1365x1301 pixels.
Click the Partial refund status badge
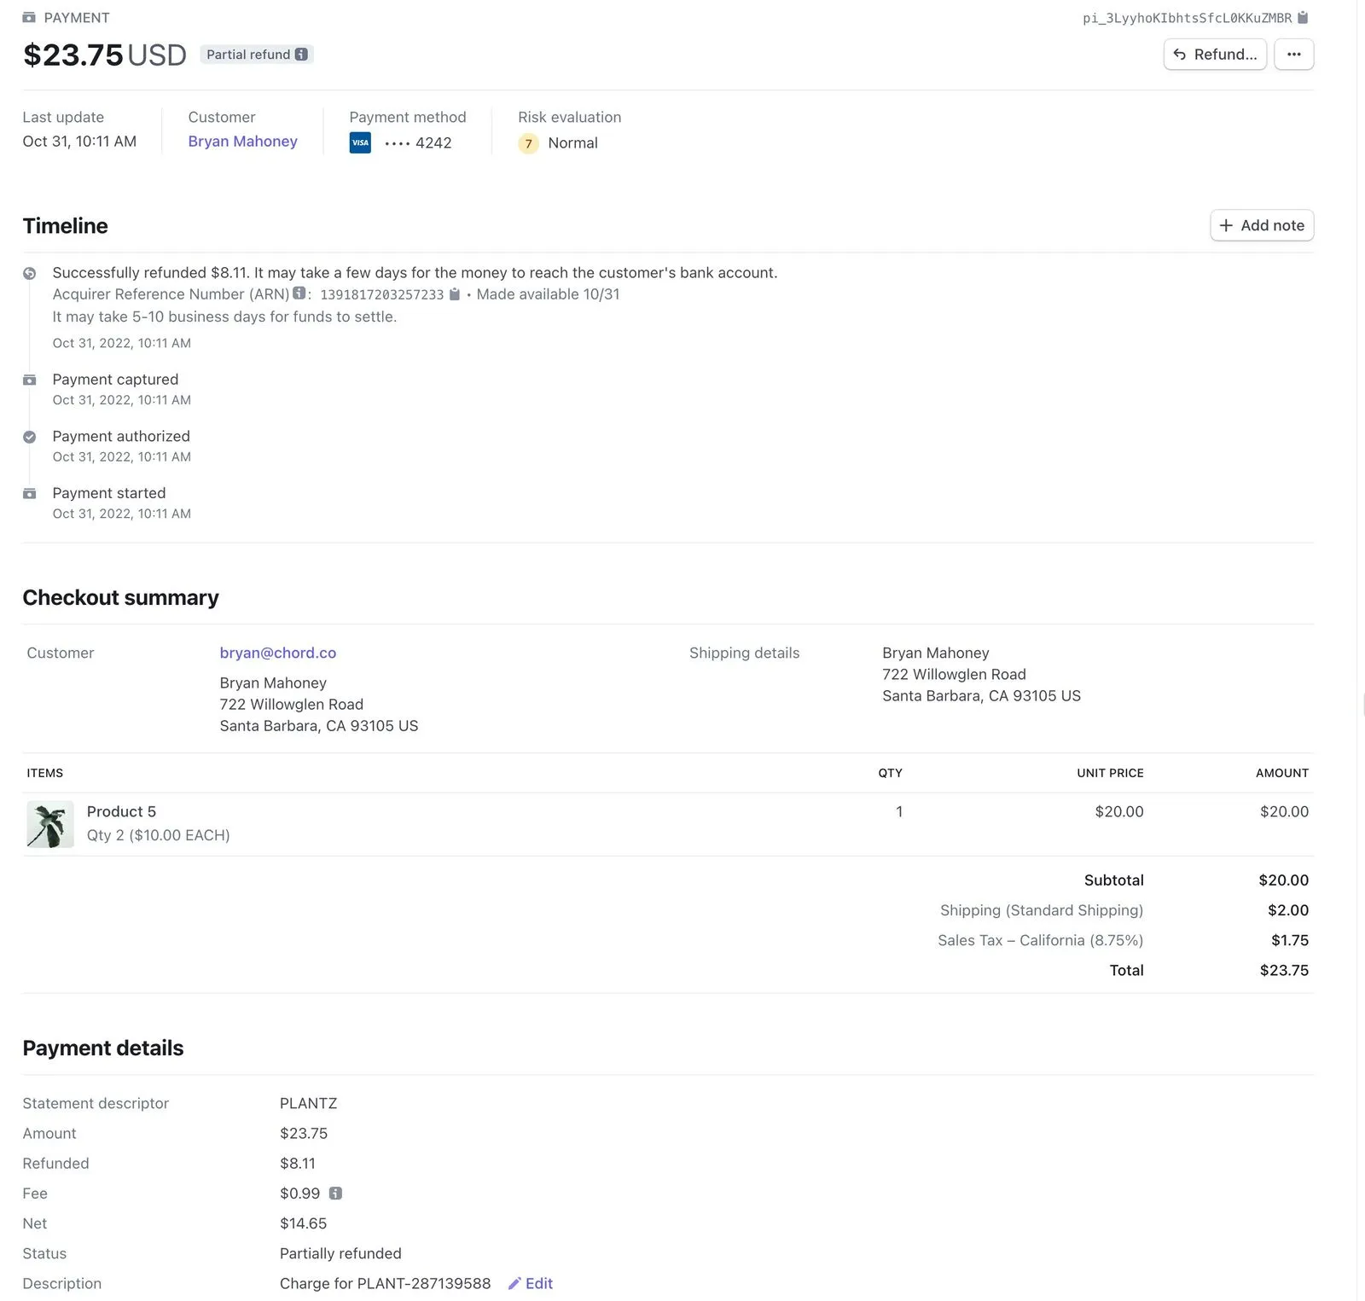pyautogui.click(x=257, y=55)
